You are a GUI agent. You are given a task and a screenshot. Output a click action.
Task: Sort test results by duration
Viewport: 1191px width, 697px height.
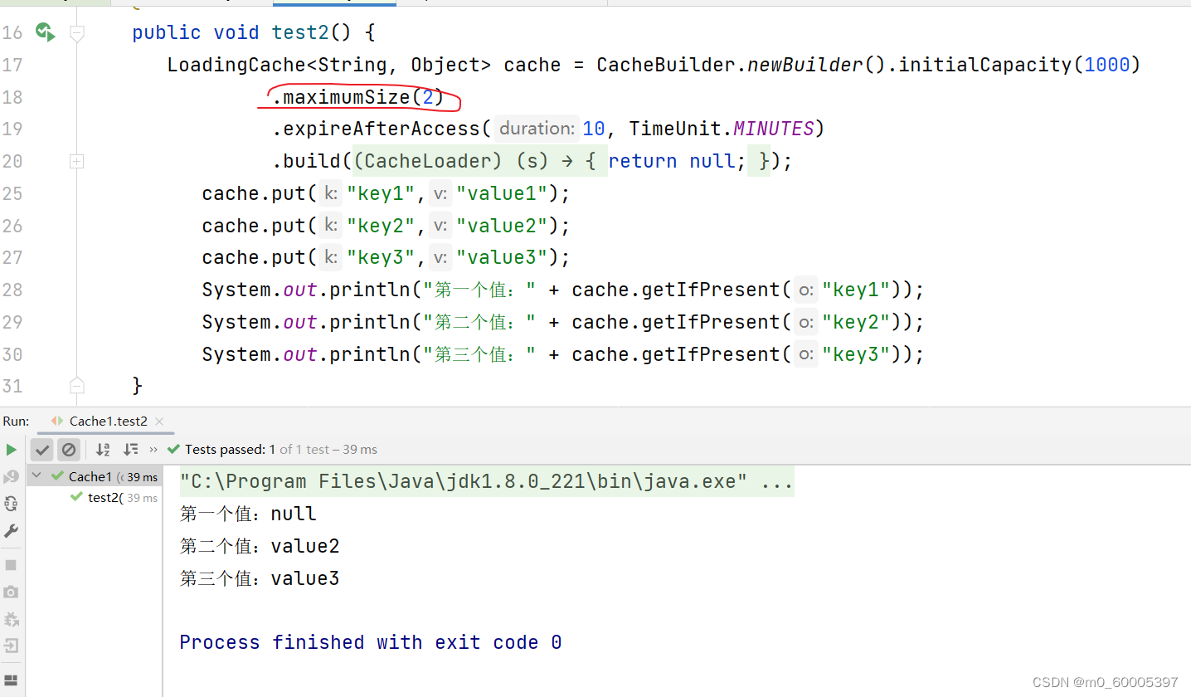(x=131, y=449)
